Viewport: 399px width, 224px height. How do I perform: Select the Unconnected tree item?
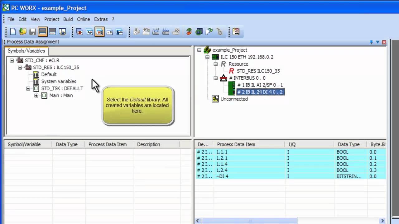point(234,99)
